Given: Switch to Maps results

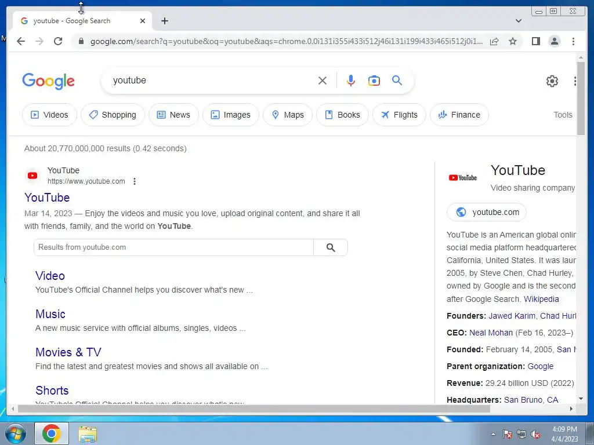Looking at the screenshot, I should [288, 115].
